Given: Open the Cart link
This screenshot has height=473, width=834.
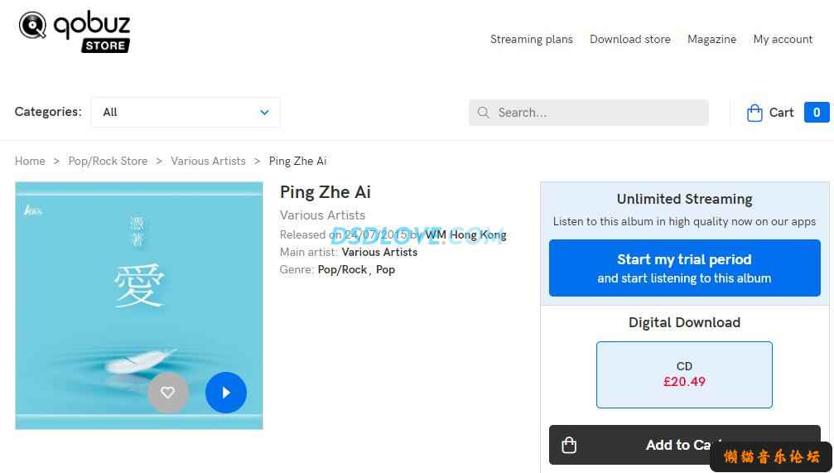Looking at the screenshot, I should [x=781, y=113].
